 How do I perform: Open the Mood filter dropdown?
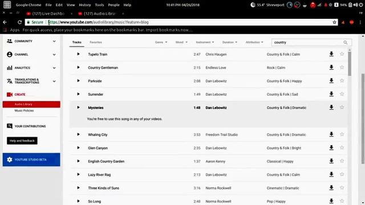click(x=181, y=42)
